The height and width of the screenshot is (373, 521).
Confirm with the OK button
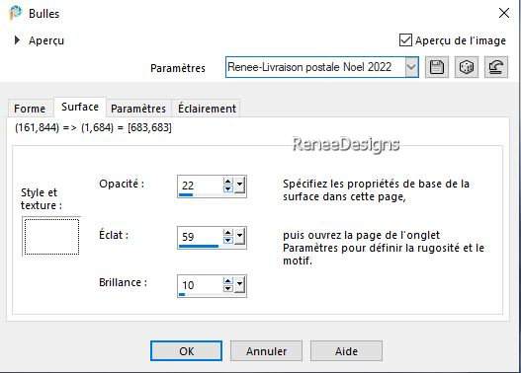[x=186, y=350]
